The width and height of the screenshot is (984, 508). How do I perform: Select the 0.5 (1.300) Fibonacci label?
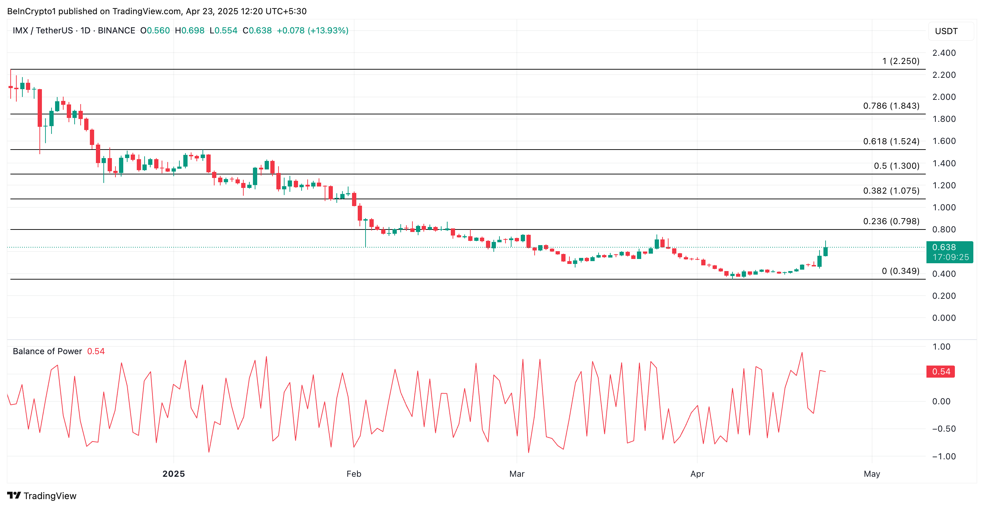coord(896,166)
